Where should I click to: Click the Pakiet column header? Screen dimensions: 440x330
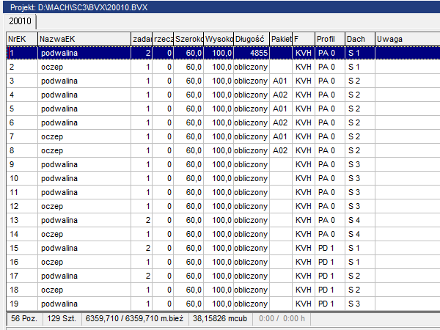pyautogui.click(x=280, y=38)
